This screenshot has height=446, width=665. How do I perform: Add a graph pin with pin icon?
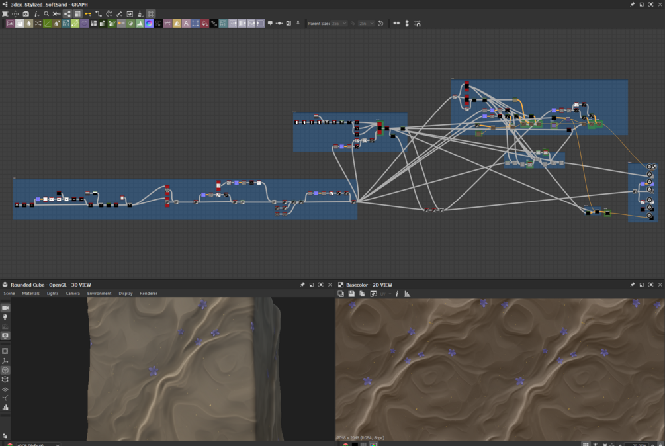tap(298, 23)
